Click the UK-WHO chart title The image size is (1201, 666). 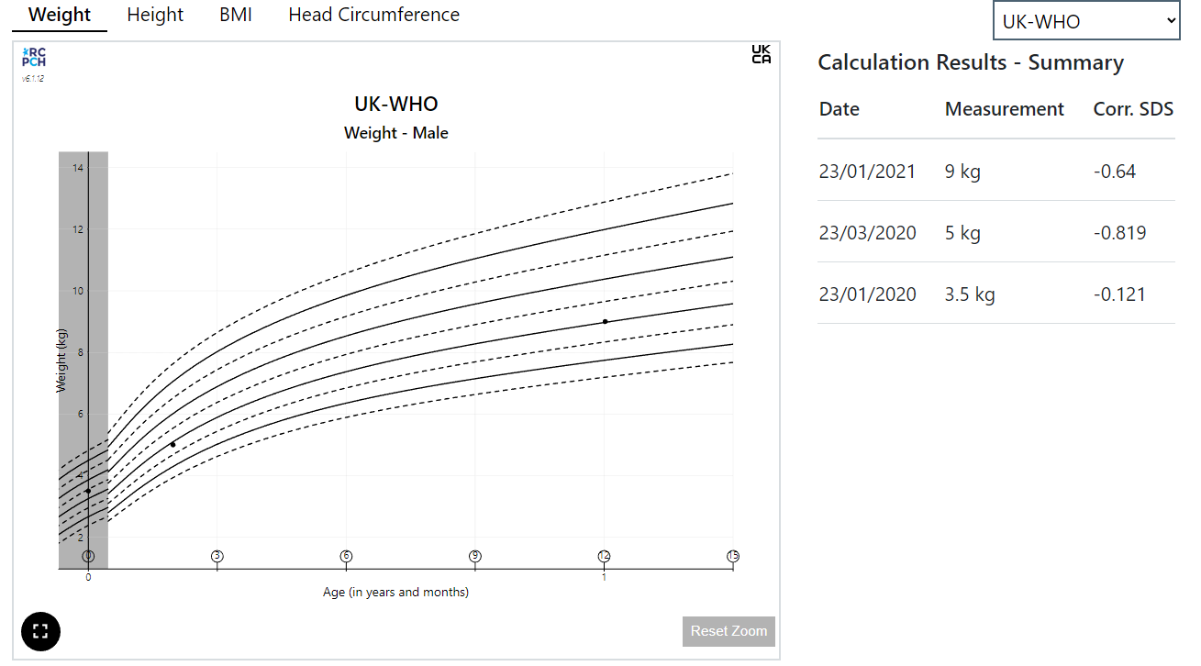(395, 104)
